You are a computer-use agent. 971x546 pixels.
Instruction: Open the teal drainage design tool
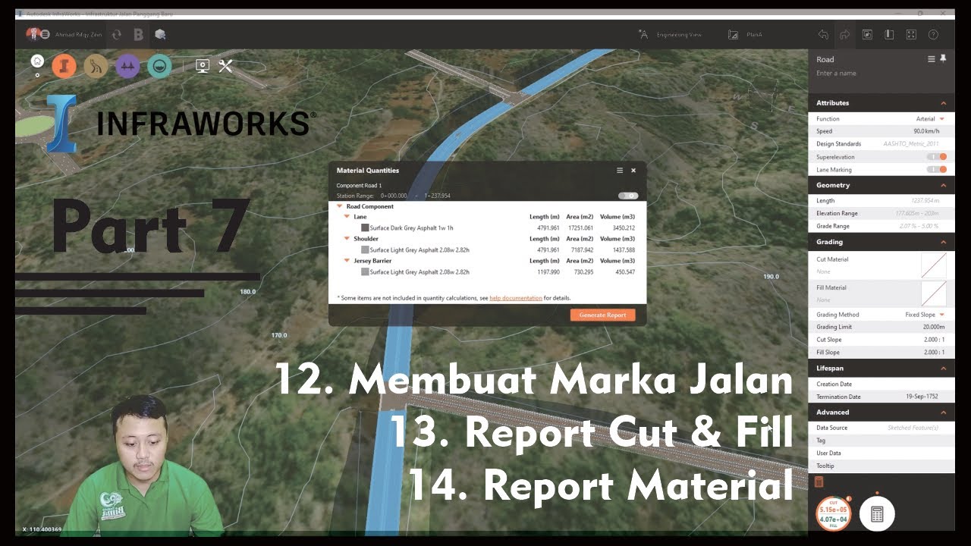tap(159, 67)
